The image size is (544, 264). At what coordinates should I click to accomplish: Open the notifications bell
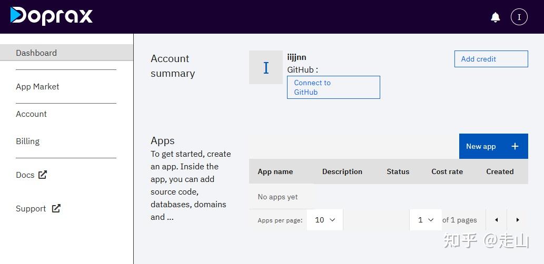496,17
